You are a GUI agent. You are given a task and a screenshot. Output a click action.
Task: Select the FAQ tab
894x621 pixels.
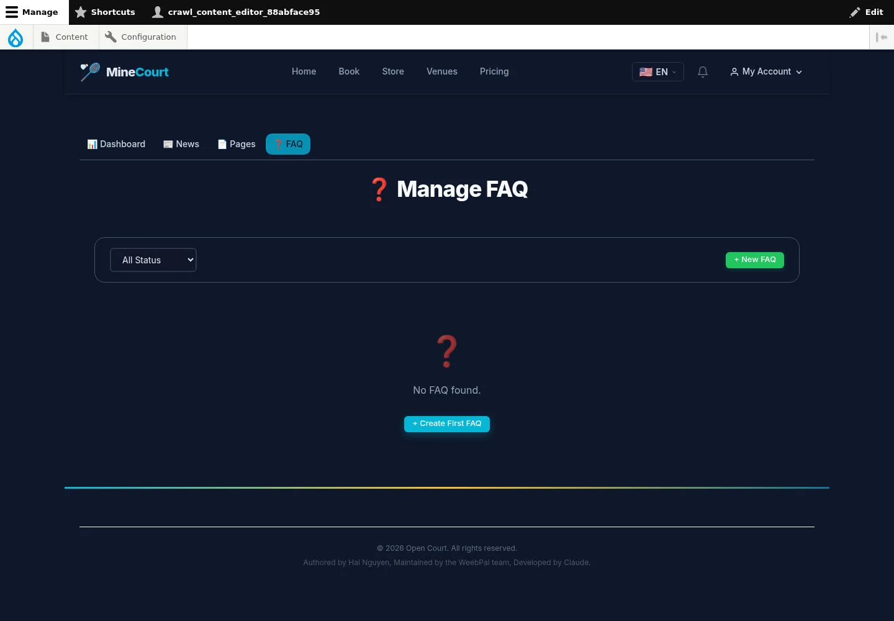[x=288, y=144]
